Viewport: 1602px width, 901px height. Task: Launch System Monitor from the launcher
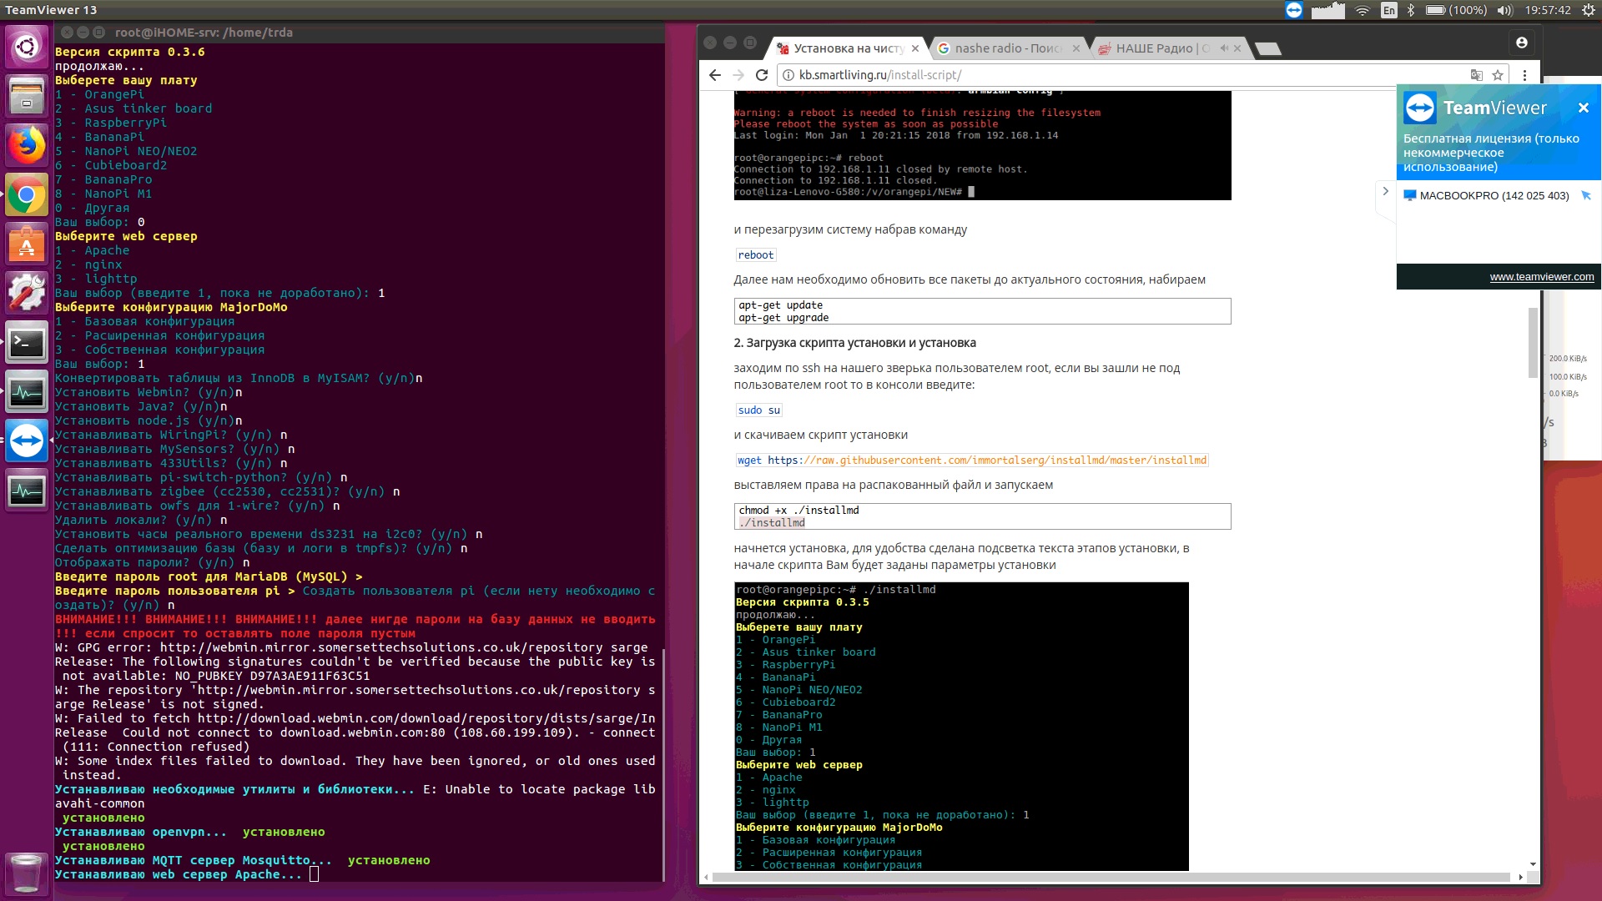pos(28,392)
